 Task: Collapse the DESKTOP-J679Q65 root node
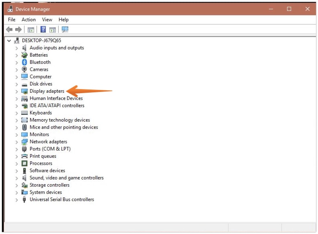(9, 41)
